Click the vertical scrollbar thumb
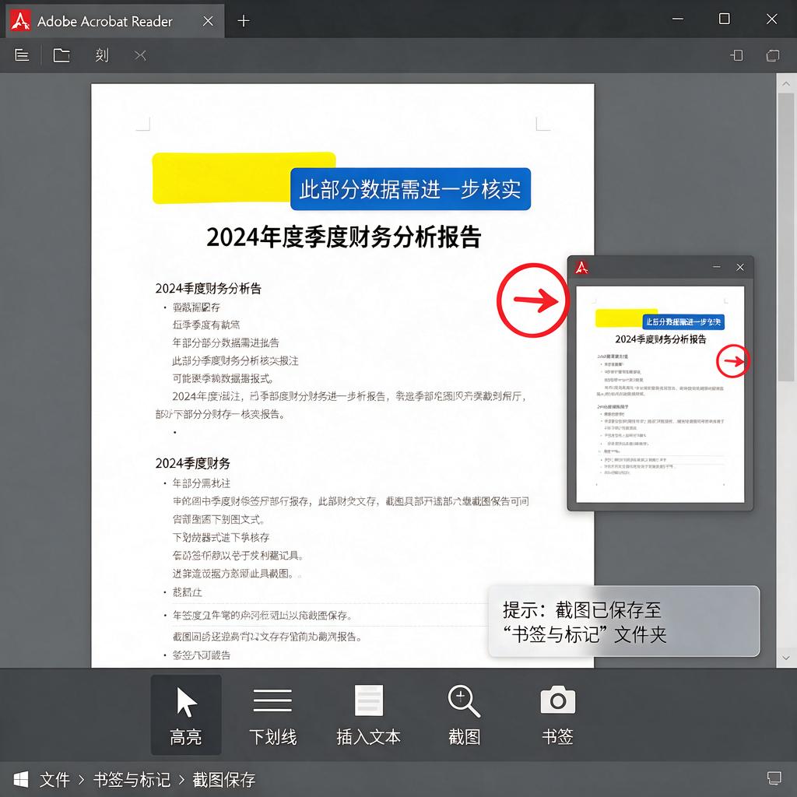Viewport: 797px width, 797px height. click(x=786, y=237)
